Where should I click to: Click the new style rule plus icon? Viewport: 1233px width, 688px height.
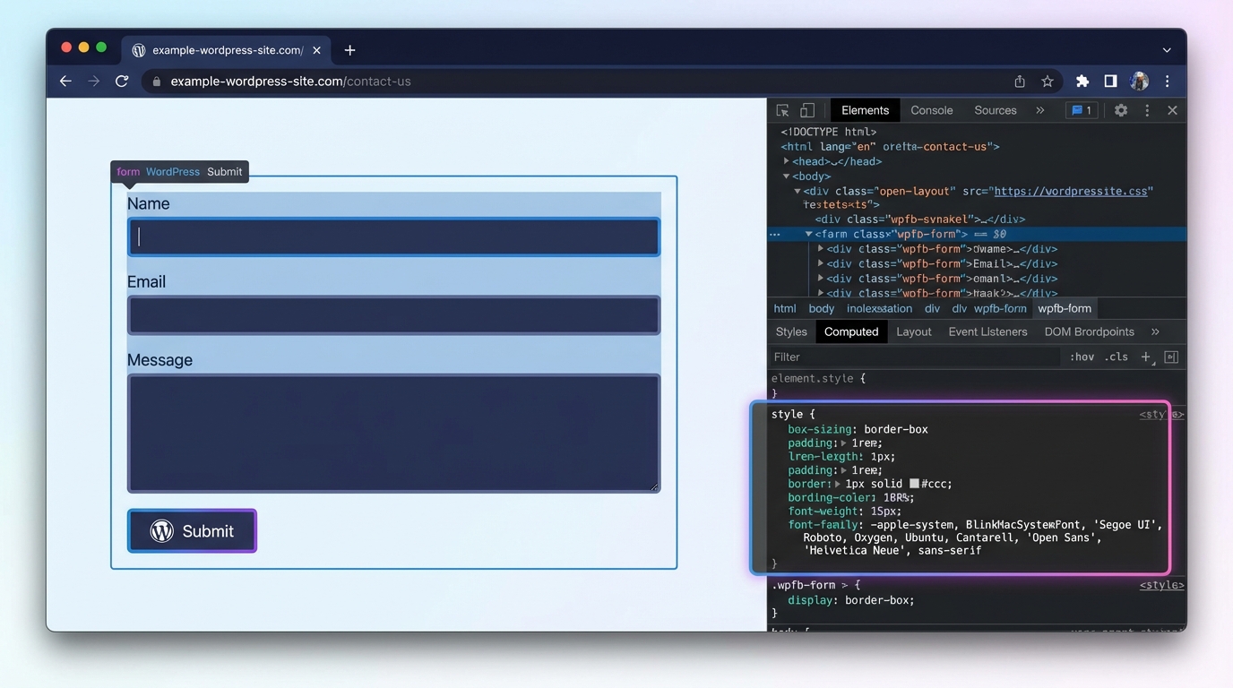1146,357
